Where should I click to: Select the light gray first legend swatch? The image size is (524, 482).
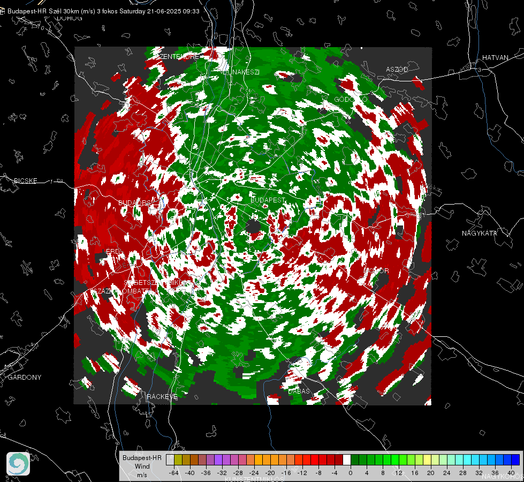(170, 460)
